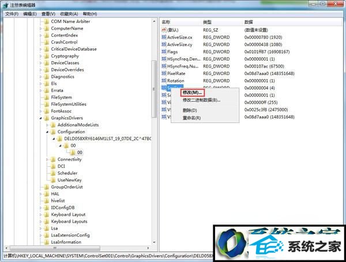The height and width of the screenshot is (262, 346).
Task: Click data value 0x0025c3f8 (2475000)
Action: click(x=266, y=110)
